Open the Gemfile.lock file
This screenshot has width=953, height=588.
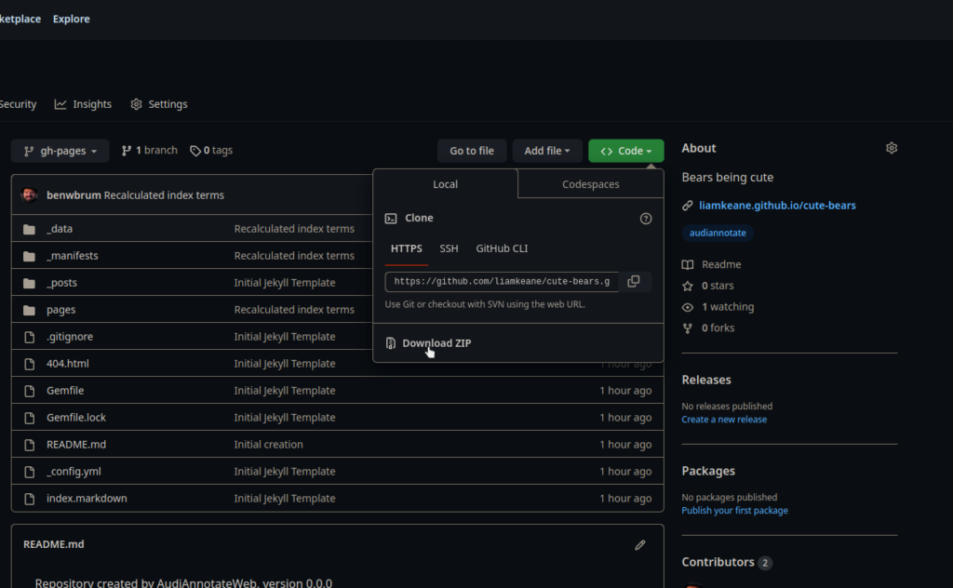(x=76, y=418)
